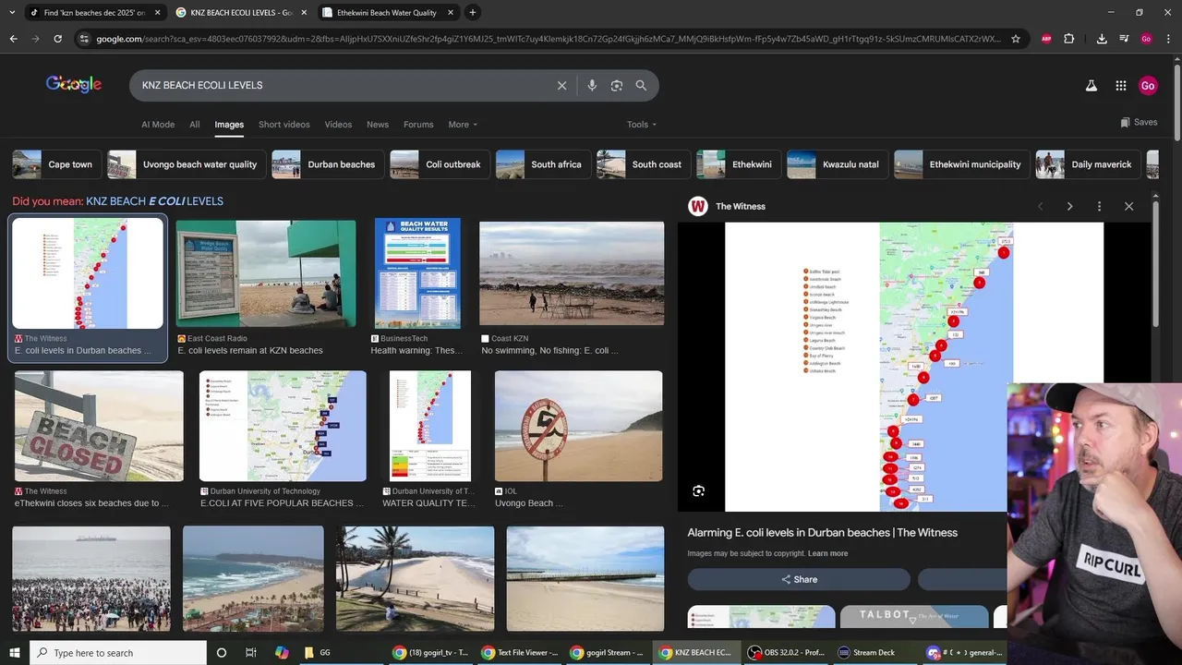Open Saves in the top right
Viewport: 1182px width, 665px height.
[1139, 122]
